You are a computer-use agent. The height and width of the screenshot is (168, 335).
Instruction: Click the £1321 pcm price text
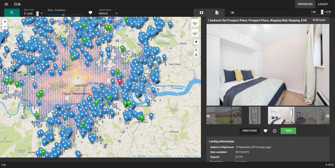pos(319,20)
